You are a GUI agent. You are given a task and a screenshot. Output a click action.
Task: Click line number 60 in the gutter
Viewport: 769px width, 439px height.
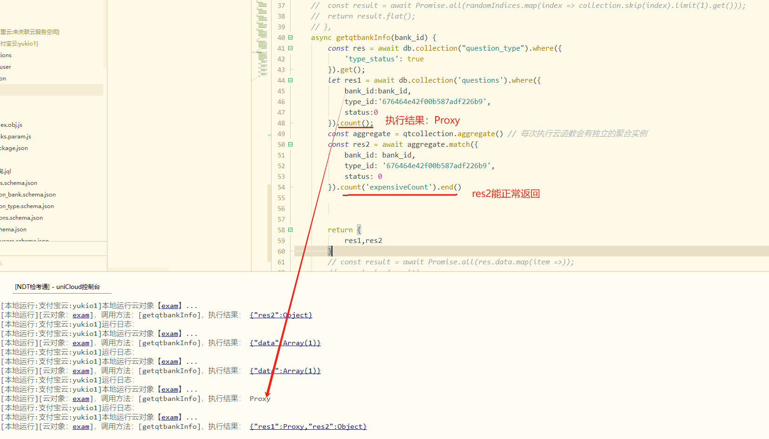click(281, 251)
